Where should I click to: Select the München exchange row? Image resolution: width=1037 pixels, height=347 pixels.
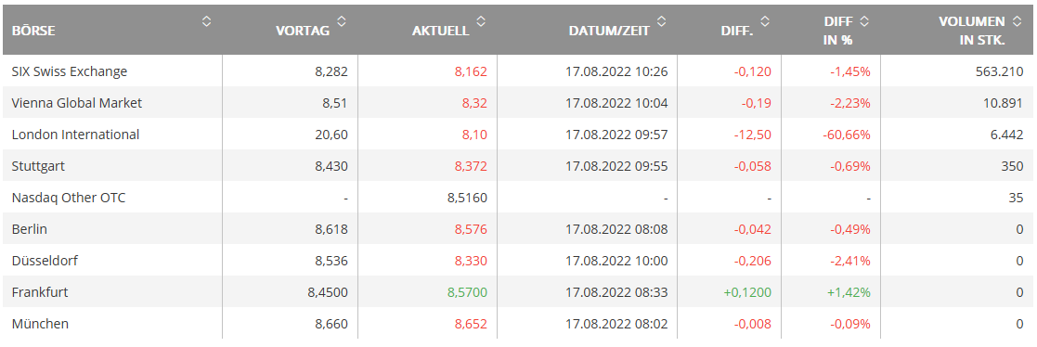pyautogui.click(x=518, y=323)
